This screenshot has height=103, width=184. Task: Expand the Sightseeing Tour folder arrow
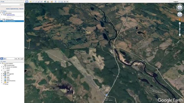pyautogui.click(x=2, y=15)
